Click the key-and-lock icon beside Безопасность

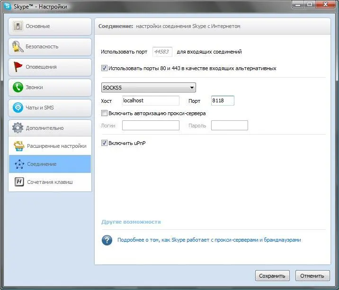coord(18,47)
